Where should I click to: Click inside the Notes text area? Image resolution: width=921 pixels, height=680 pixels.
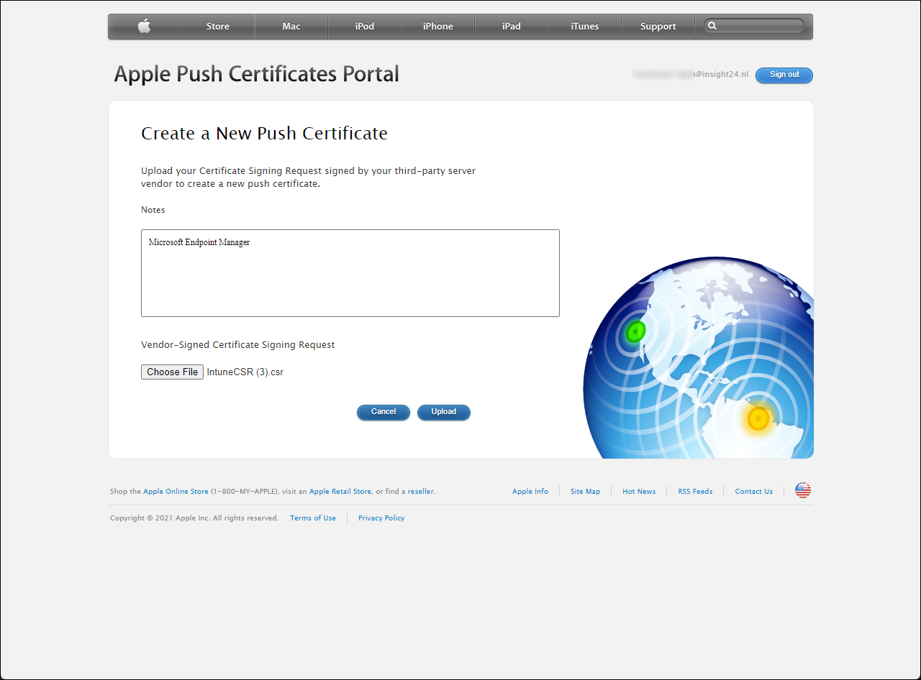tap(350, 273)
